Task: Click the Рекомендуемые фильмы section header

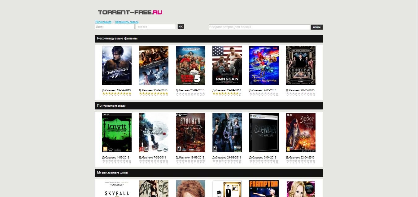Action: 209,39
